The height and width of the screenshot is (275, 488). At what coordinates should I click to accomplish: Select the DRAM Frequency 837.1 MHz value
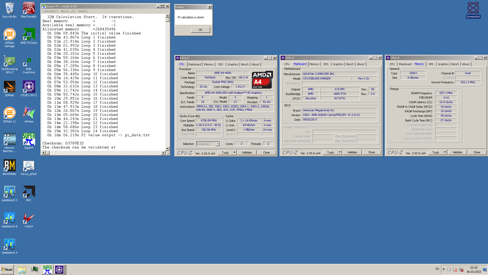[x=446, y=93]
